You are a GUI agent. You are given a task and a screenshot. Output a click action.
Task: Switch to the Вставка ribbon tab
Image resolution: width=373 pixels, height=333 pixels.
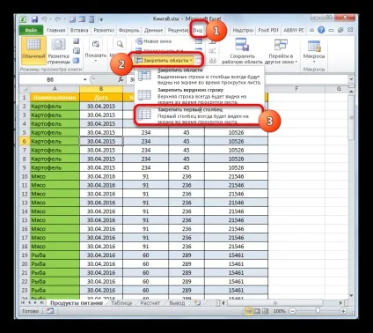point(79,30)
